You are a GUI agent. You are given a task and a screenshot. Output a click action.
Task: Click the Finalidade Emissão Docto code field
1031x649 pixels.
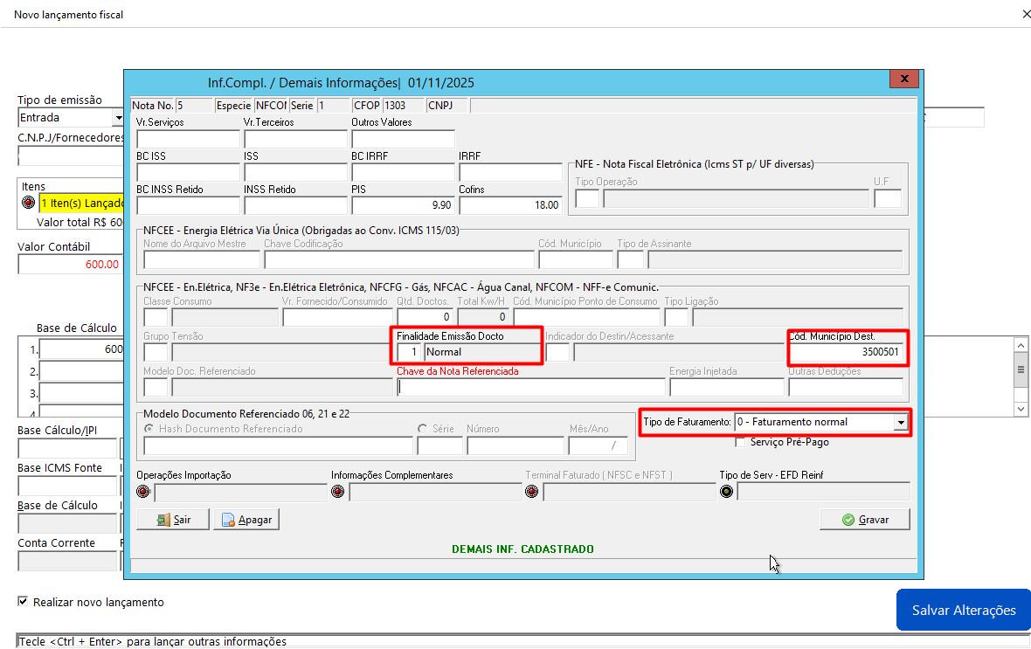click(x=409, y=352)
